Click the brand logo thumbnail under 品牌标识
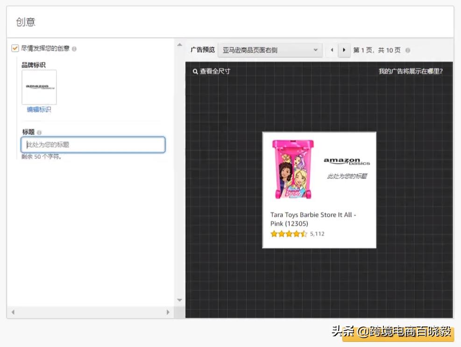Image resolution: width=461 pixels, height=347 pixels. coord(39,87)
